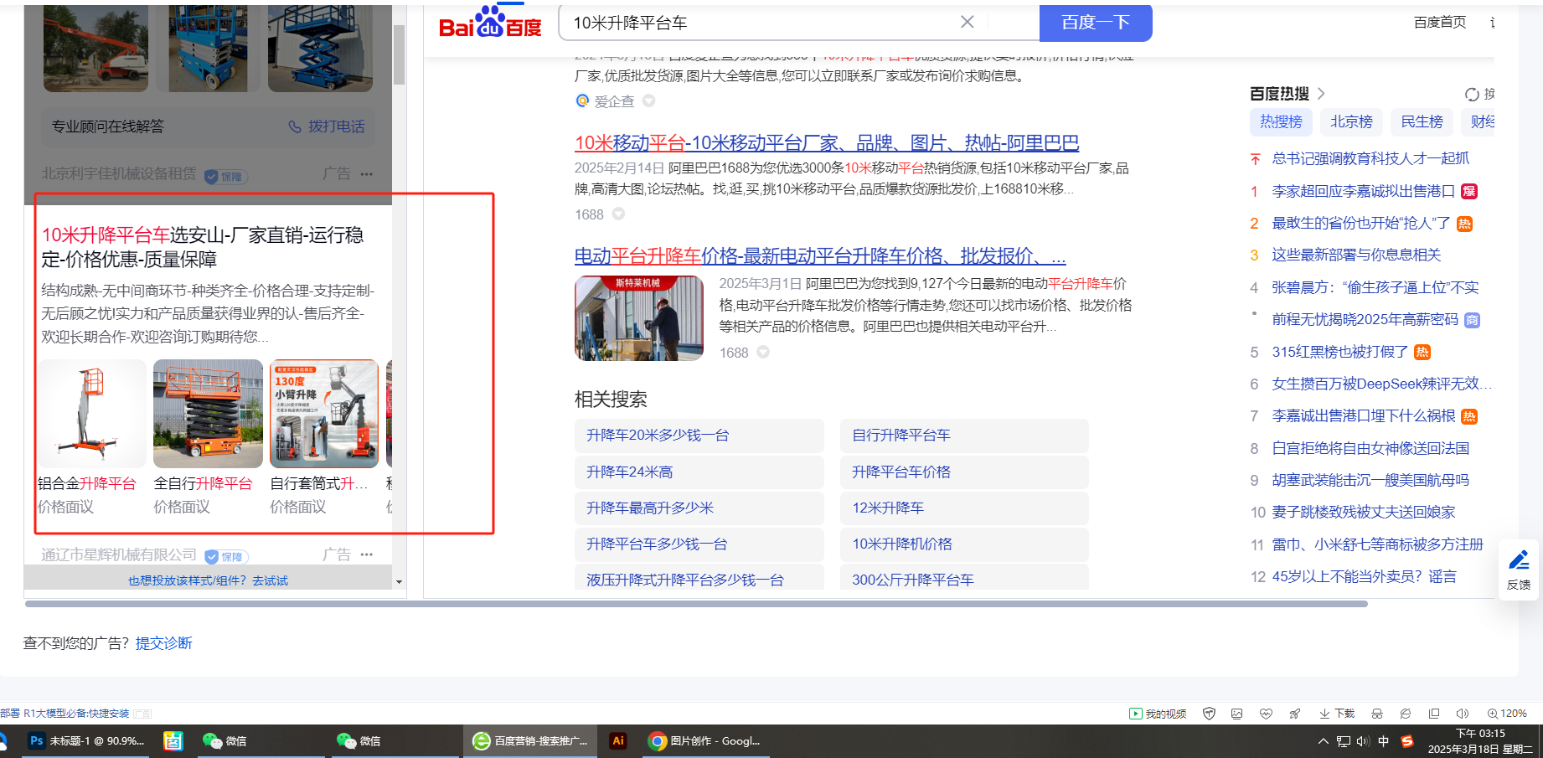The image size is (1543, 758).
Task: Select the 民生榜 tab
Action: click(1422, 122)
